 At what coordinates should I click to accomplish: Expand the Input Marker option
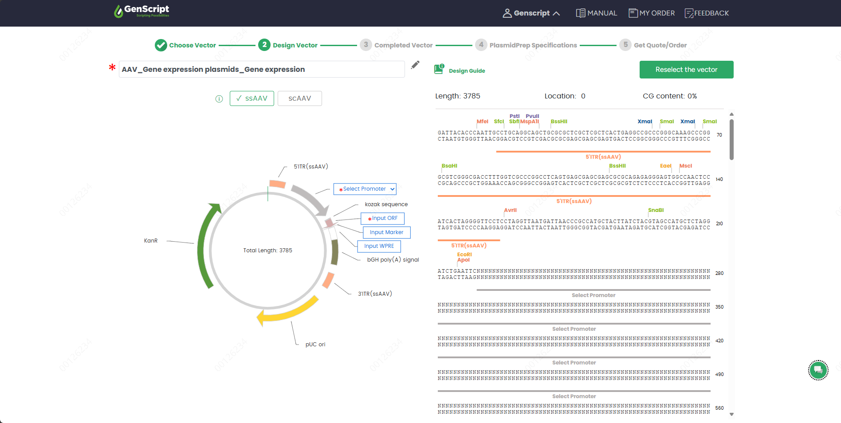pos(386,232)
